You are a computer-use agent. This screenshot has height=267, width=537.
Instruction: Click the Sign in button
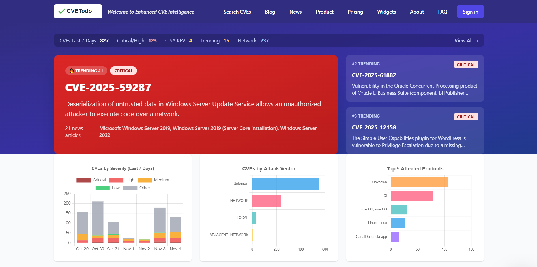point(470,12)
